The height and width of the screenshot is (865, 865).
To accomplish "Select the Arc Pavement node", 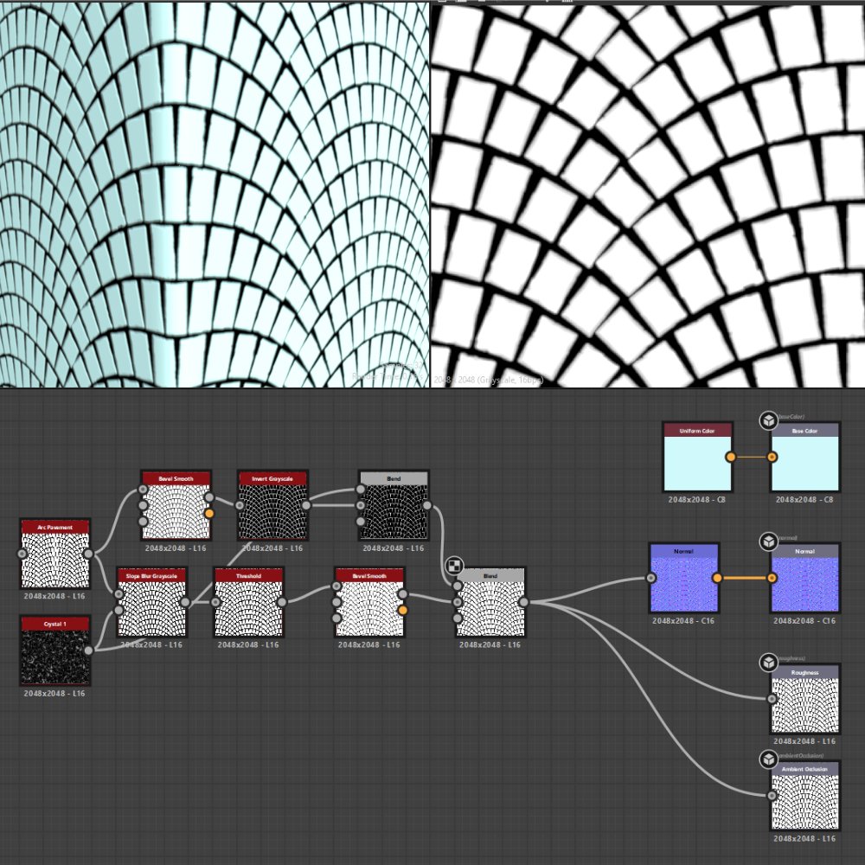I will (55, 554).
